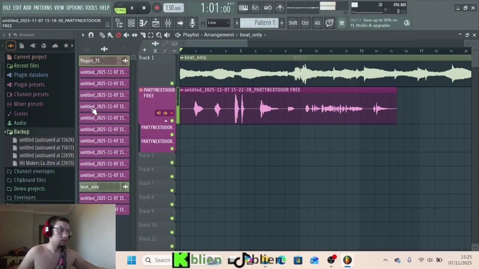Expand the arrow after beat_only in the title
The height and width of the screenshot is (269, 479).
(265, 35)
